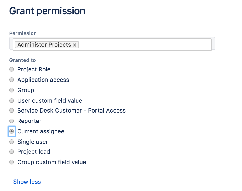Select the Application access option
Screen dimensions: 242x191
(12, 80)
